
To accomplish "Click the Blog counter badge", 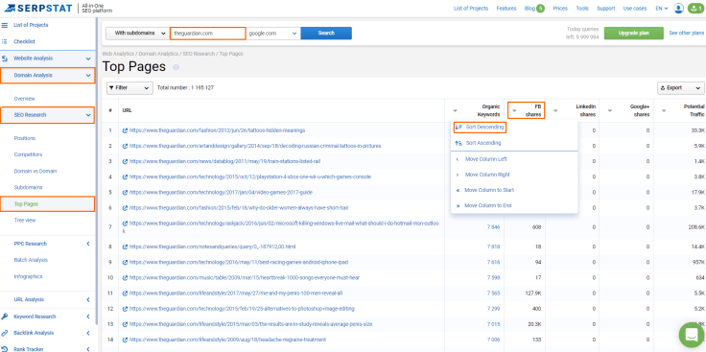I will (x=540, y=9).
